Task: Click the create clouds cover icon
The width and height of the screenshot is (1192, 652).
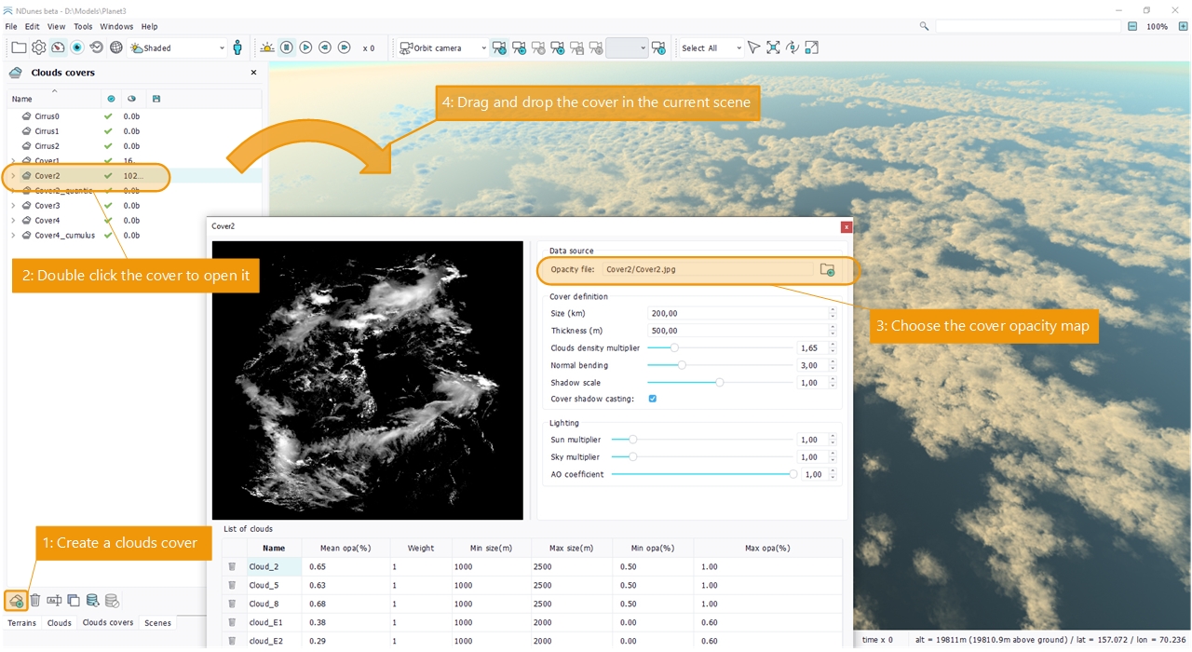Action: [16, 601]
